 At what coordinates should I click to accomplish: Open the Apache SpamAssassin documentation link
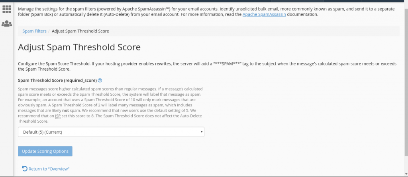(x=264, y=15)
